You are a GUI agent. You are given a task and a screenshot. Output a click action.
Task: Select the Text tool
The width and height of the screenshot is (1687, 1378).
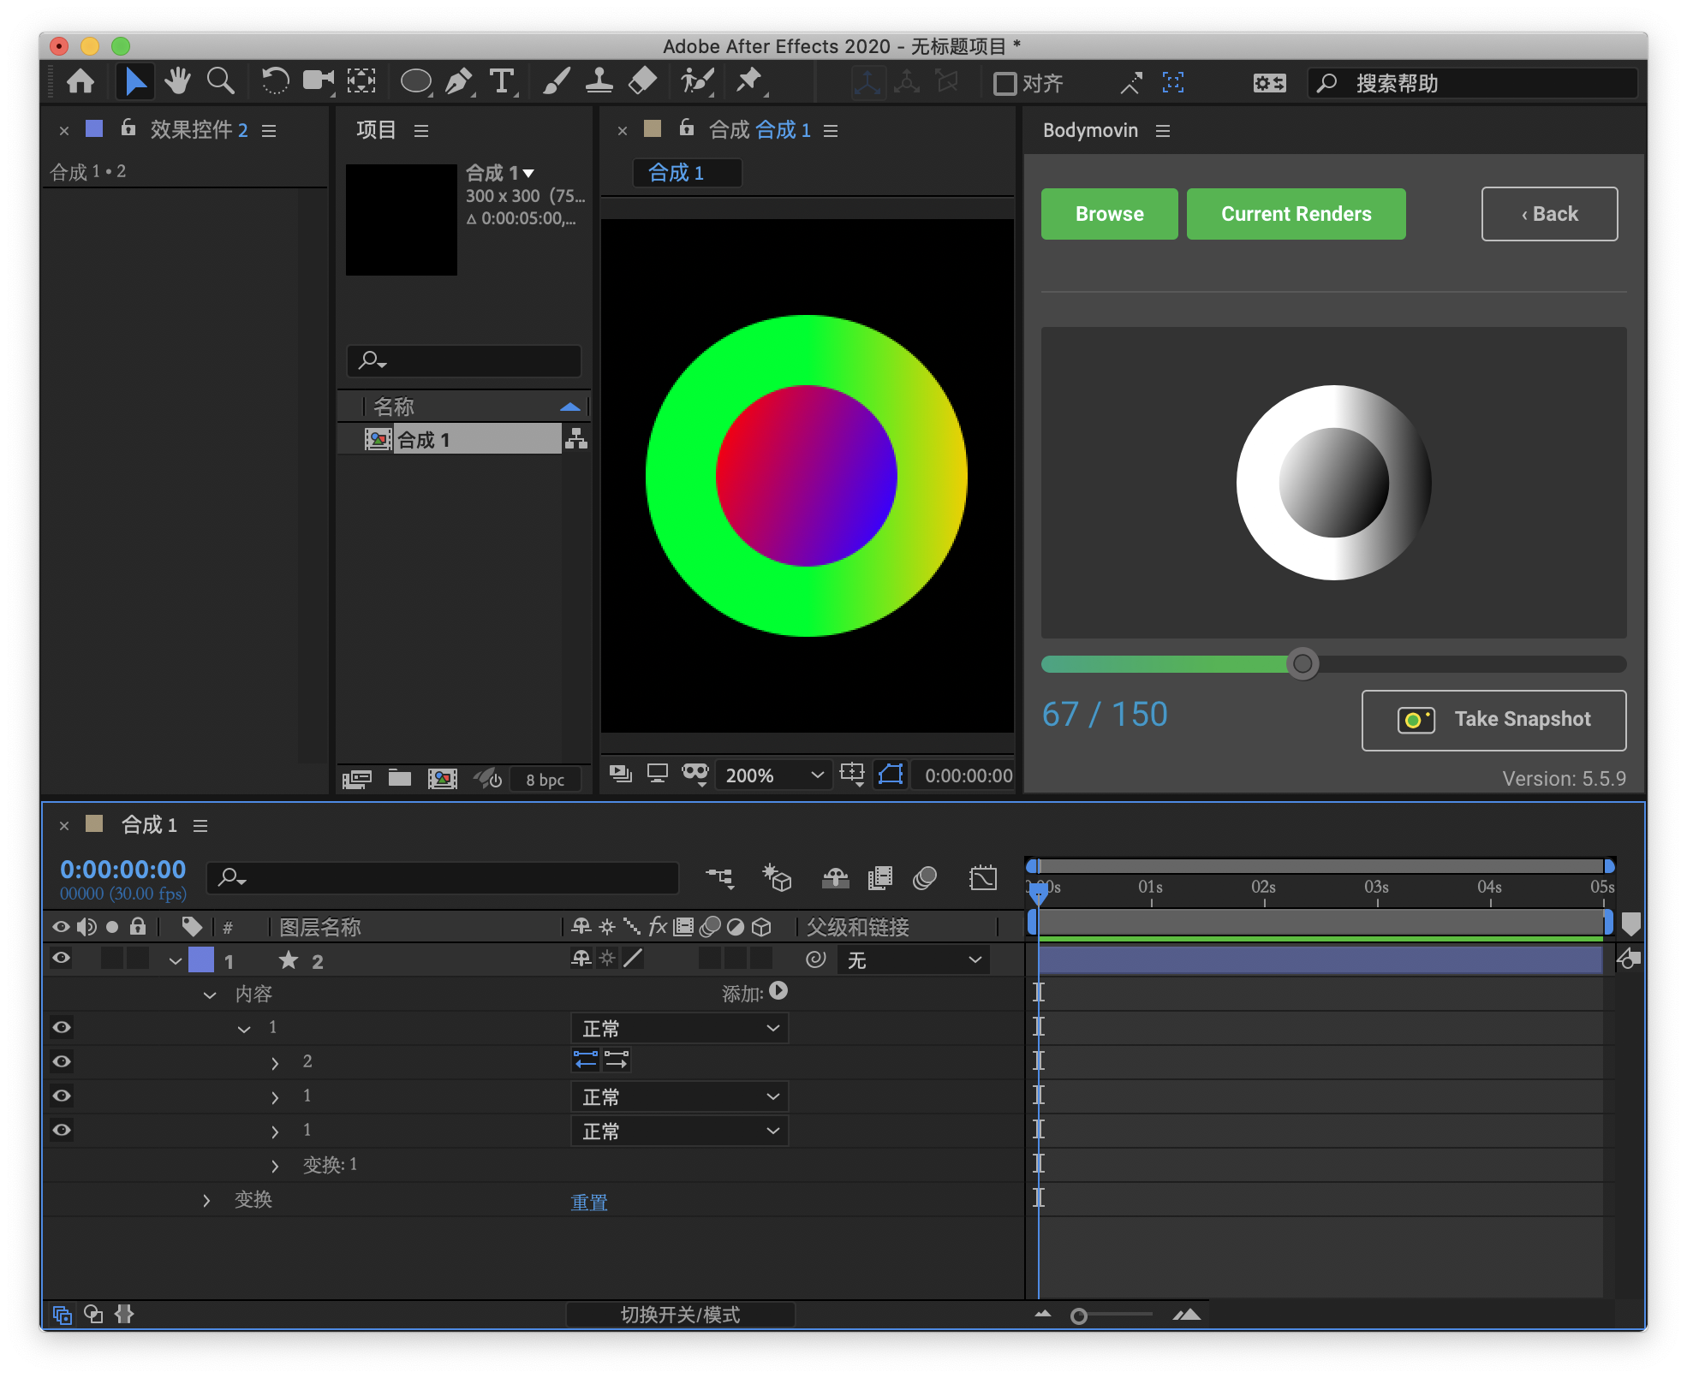point(501,81)
